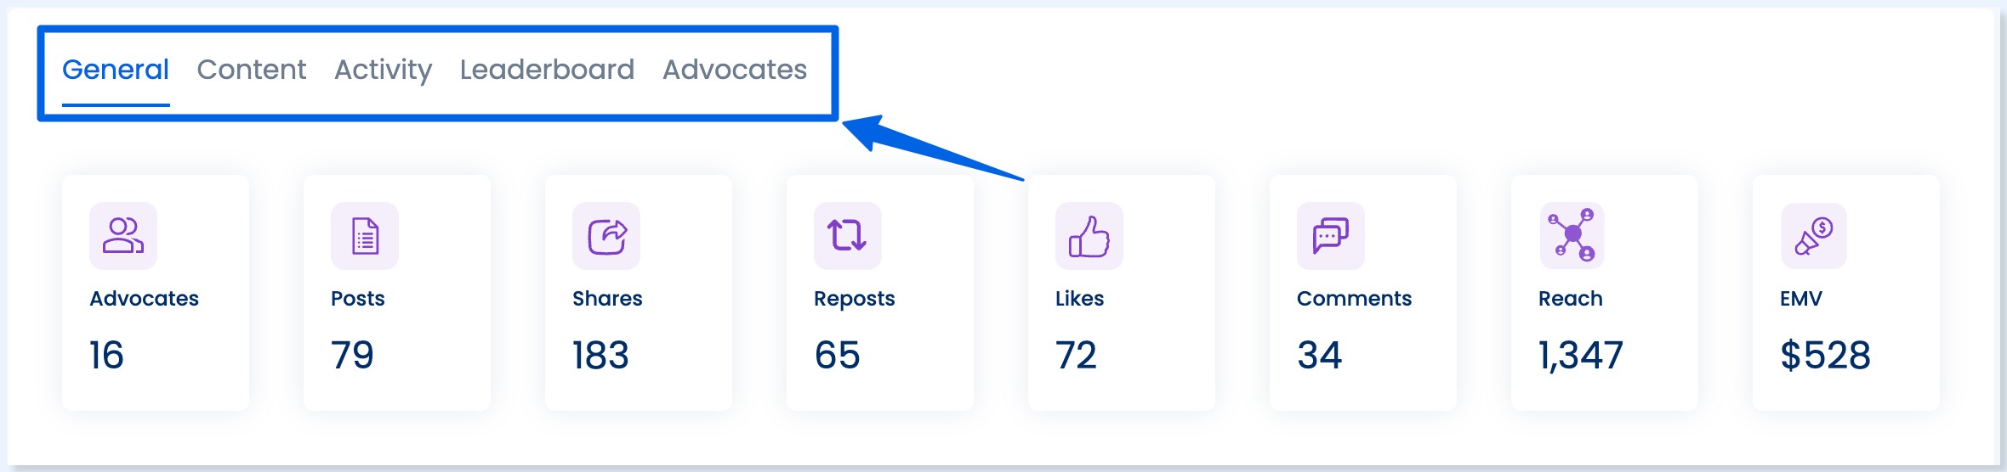
Task: Click the Posts count of 79
Action: pyautogui.click(x=352, y=355)
